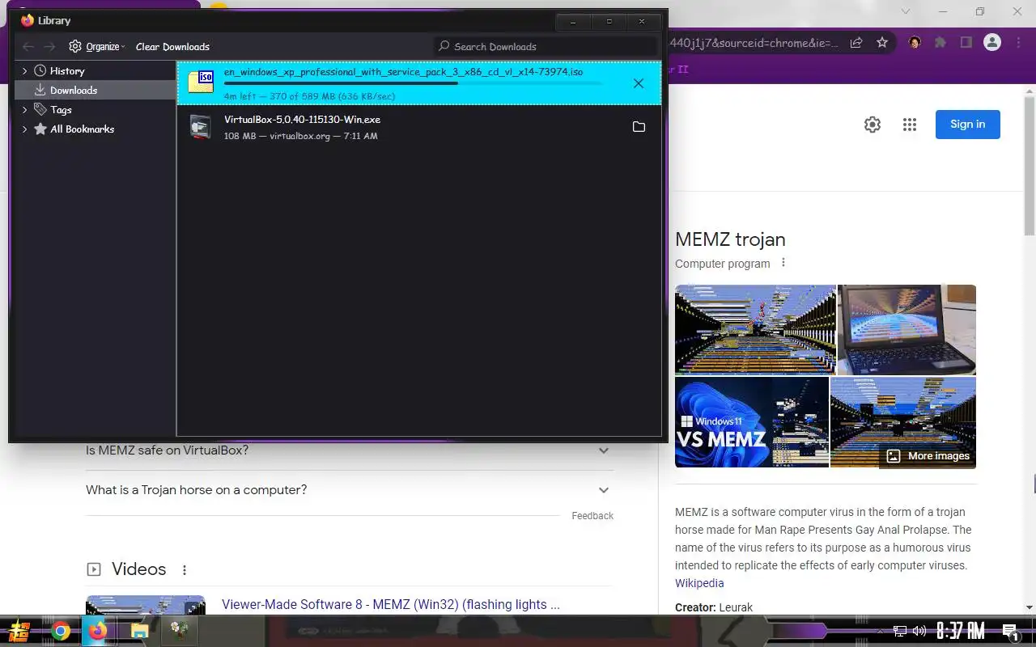Open Viewer-Made Software 8 MEMZ video link
Viewport: 1036px width, 647px height.
coord(391,605)
